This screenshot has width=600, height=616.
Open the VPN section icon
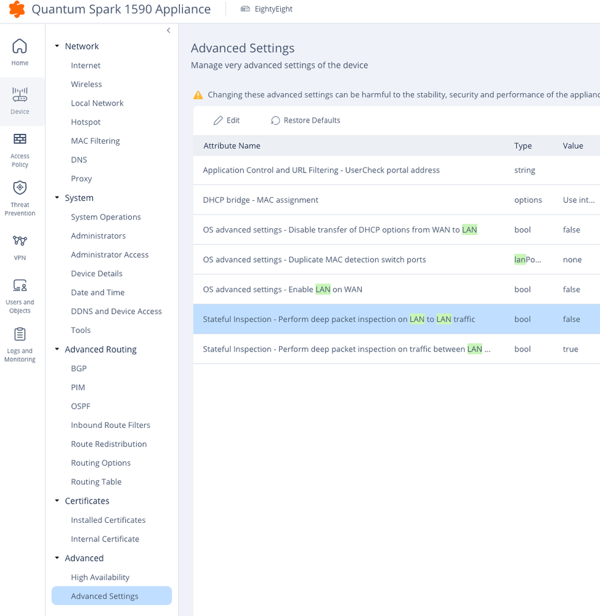click(20, 240)
